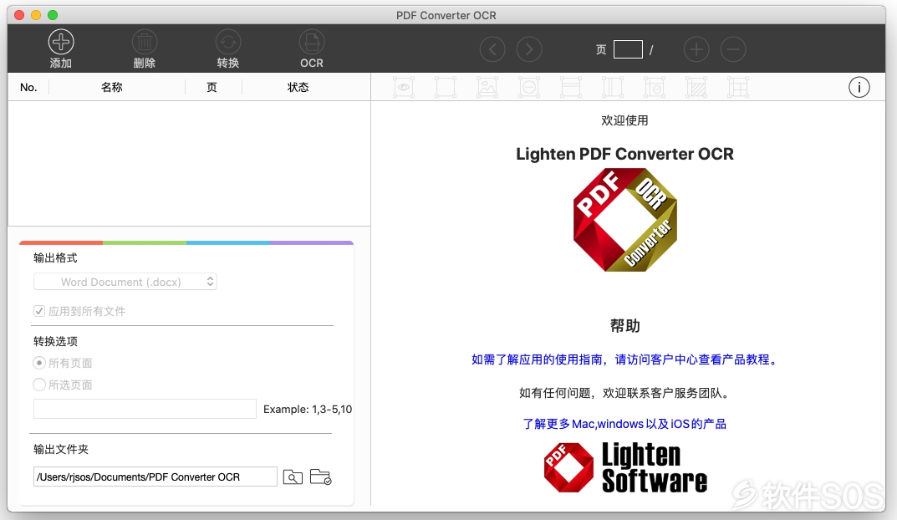
Task: Zoom out using the minus circle icon
Action: pyautogui.click(x=733, y=49)
